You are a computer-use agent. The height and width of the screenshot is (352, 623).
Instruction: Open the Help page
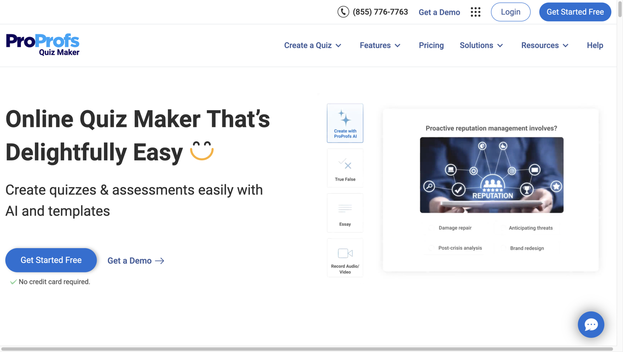(595, 46)
